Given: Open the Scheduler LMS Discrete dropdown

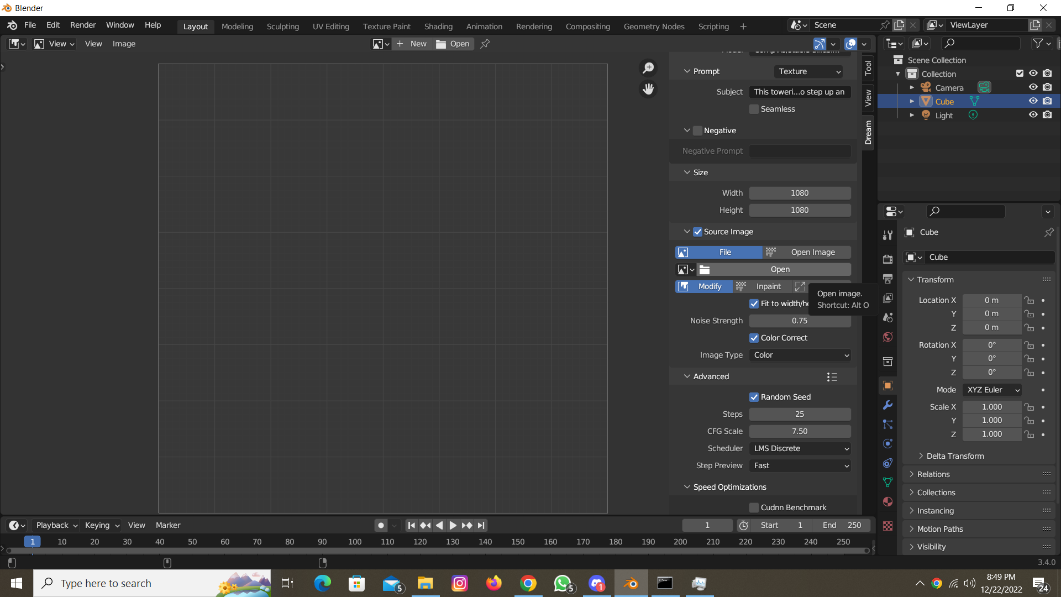Looking at the screenshot, I should tap(800, 448).
